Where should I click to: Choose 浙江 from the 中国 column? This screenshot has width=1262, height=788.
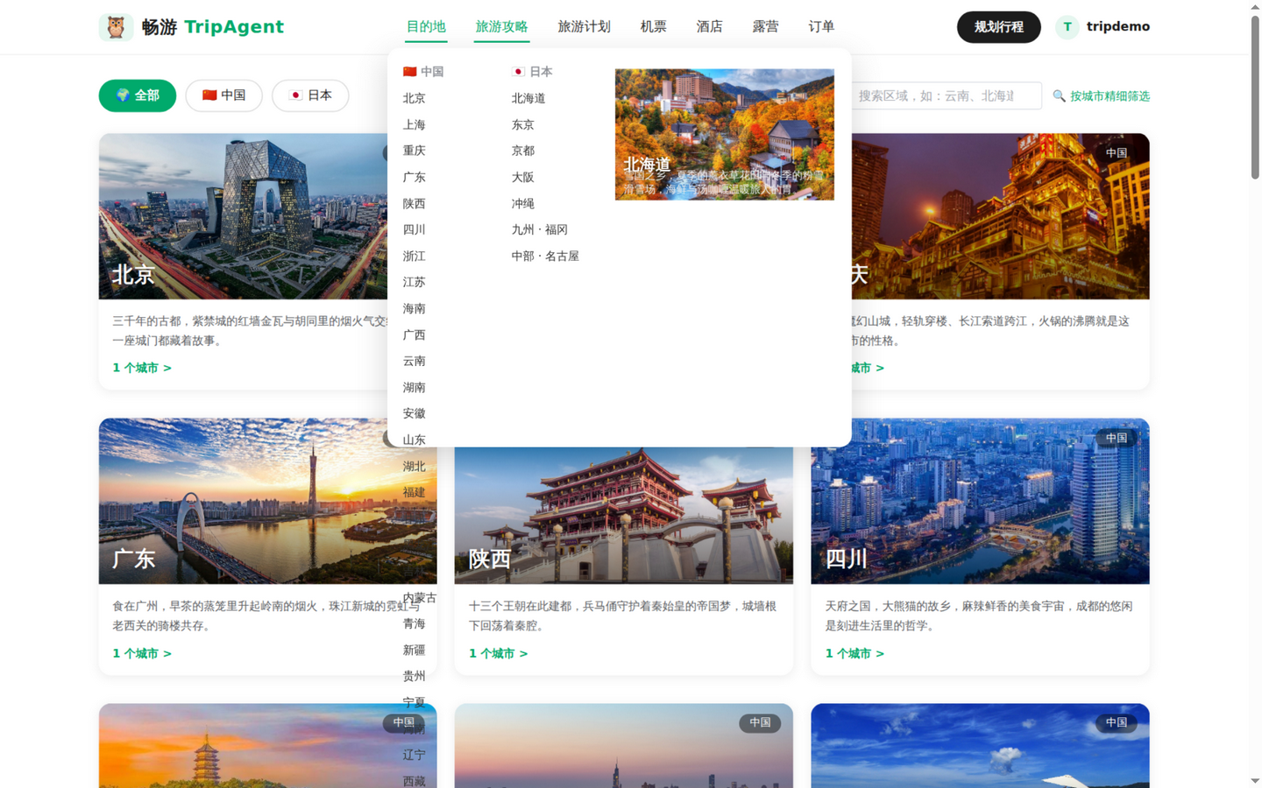(414, 256)
